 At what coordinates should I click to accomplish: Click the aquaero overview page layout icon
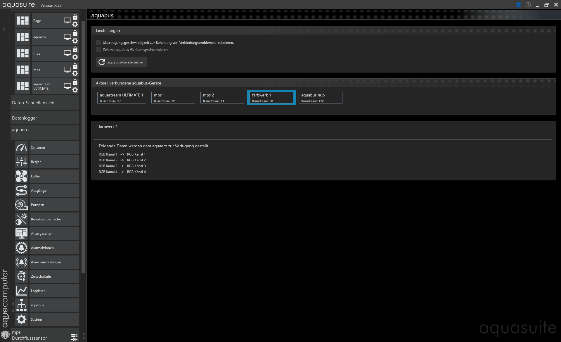[22, 37]
